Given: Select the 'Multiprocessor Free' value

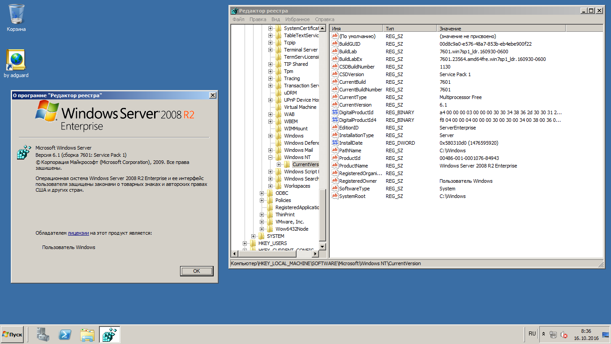Looking at the screenshot, I should pyautogui.click(x=460, y=97).
